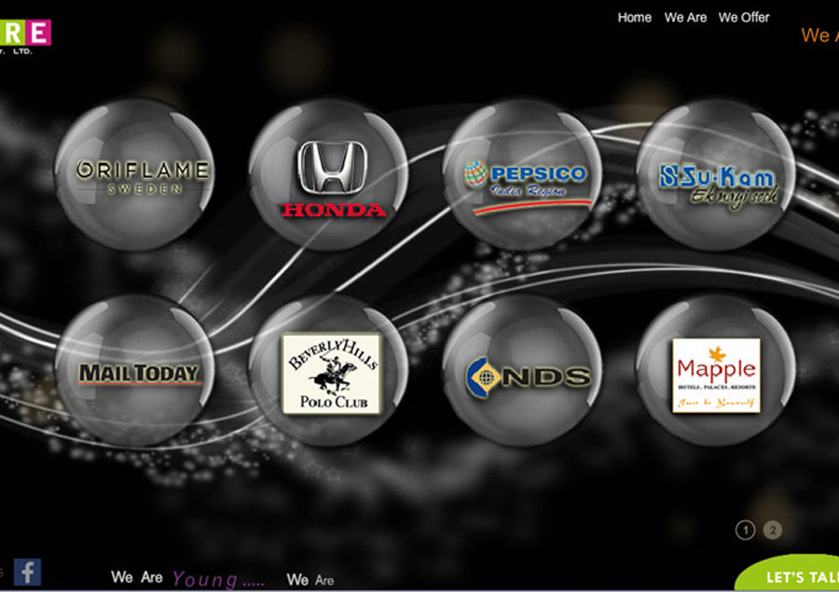Click the green Let's Talk button
This screenshot has height=592, width=839.
point(788,572)
